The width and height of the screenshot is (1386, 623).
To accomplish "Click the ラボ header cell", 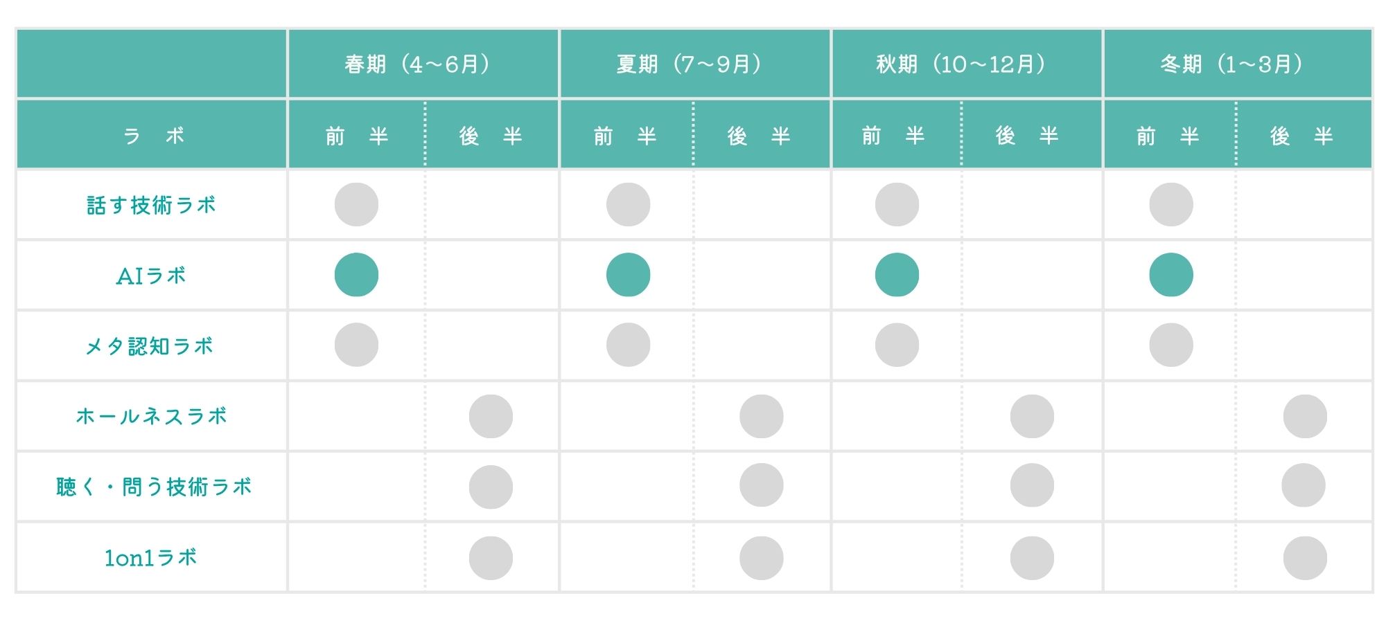I will pos(152,135).
